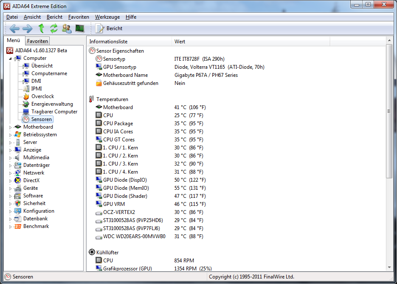397x284 pixels.
Task: Click the Tragbarer Computer laptop icon
Action: pos(26,112)
